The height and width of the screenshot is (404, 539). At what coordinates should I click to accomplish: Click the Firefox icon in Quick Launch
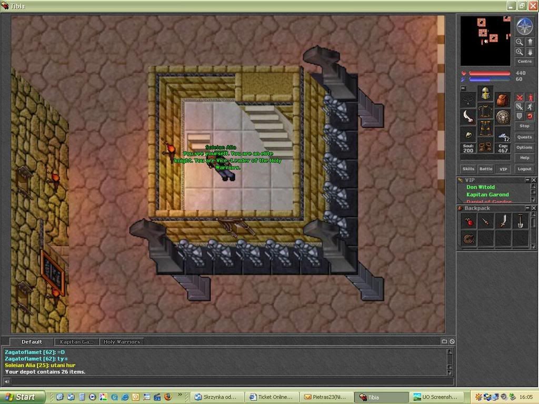(x=168, y=397)
